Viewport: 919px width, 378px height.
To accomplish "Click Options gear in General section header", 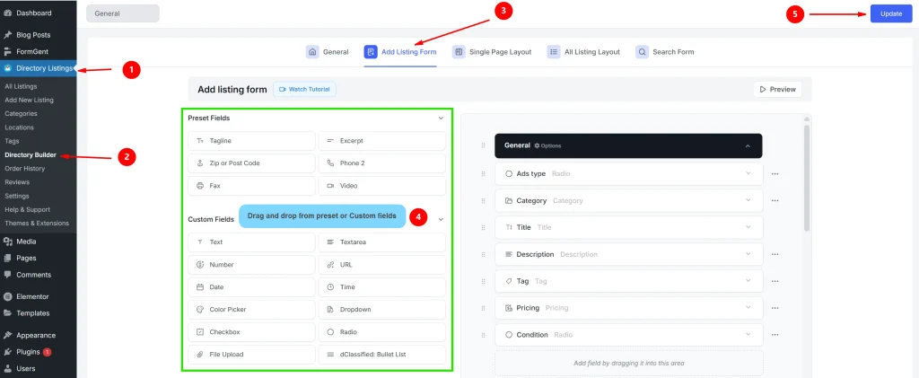I will point(547,145).
